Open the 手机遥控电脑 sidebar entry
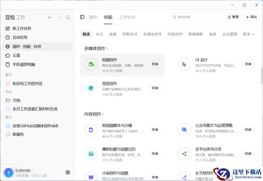 (38, 64)
